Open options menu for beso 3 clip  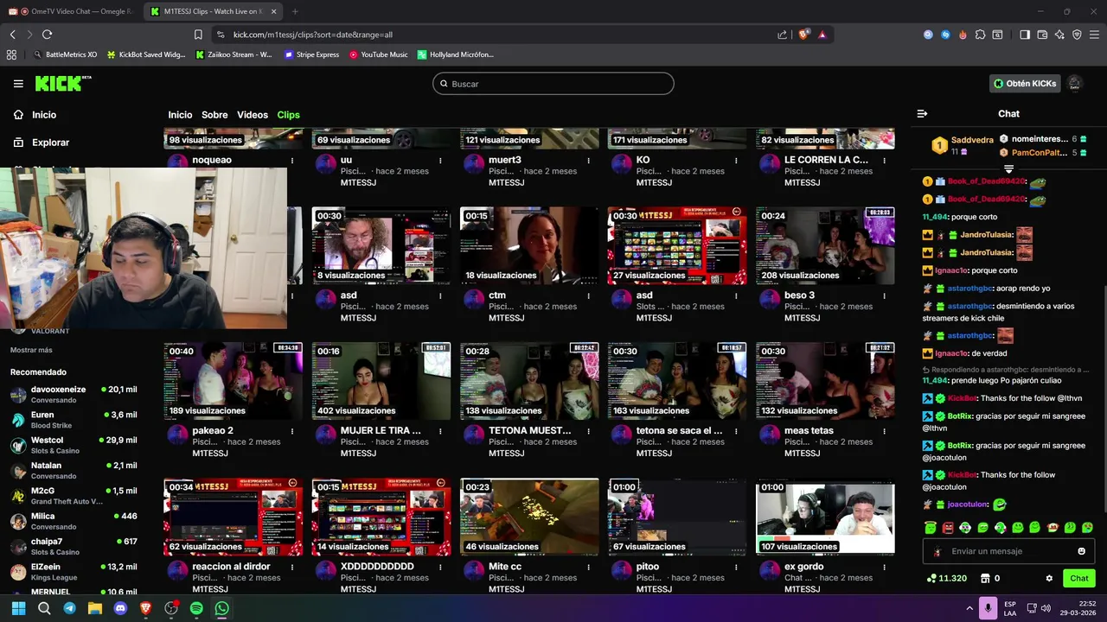coord(884,295)
